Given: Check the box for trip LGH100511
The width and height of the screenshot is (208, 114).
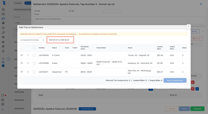Looking at the screenshot, I should click(x=34, y=72).
